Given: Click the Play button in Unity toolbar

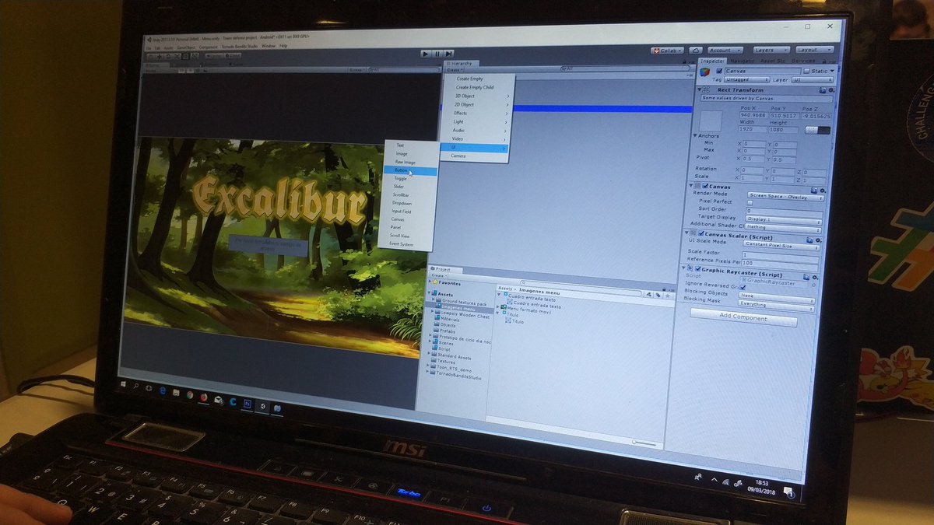Looking at the screenshot, I should 425,53.
